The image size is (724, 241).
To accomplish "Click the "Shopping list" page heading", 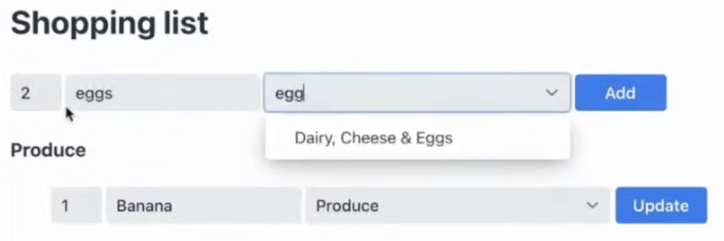I will [x=109, y=23].
